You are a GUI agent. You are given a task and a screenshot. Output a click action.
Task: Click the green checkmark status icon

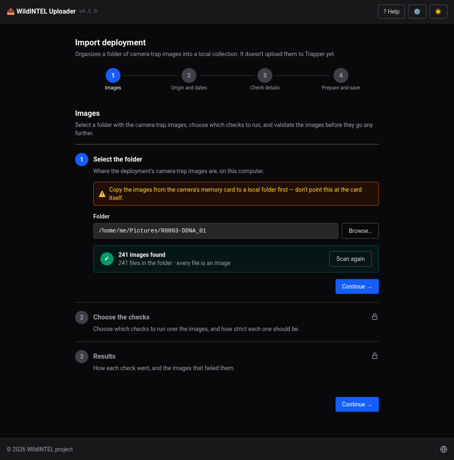[x=107, y=259]
